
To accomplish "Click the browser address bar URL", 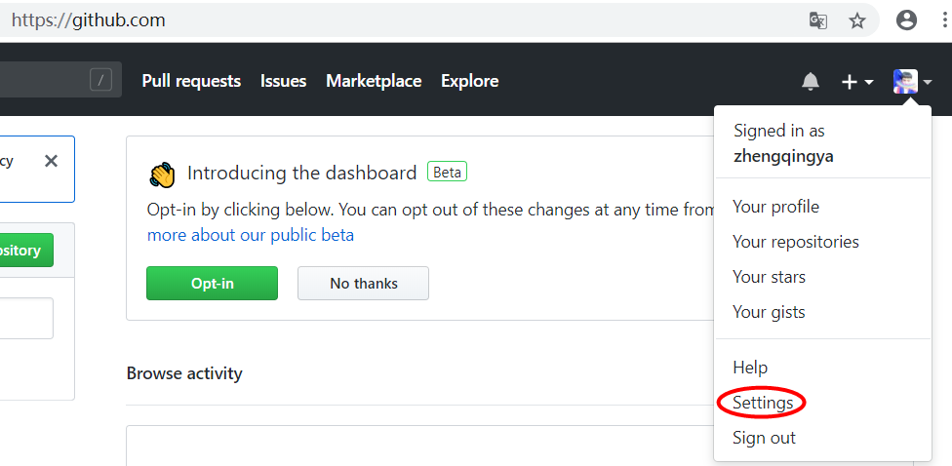I will click(x=88, y=19).
